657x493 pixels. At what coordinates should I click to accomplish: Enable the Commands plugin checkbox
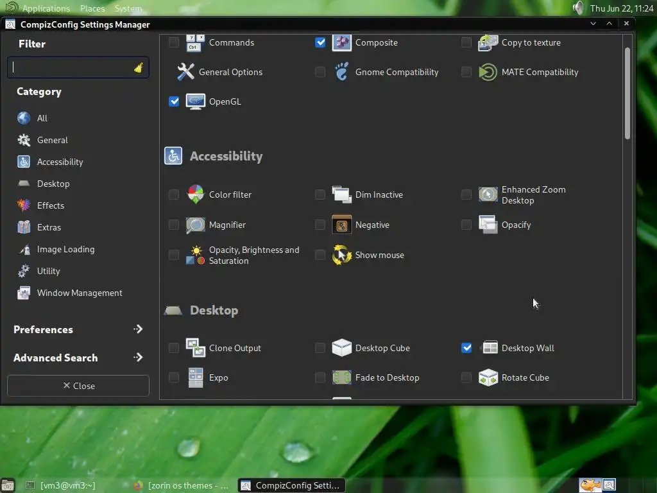coord(173,42)
